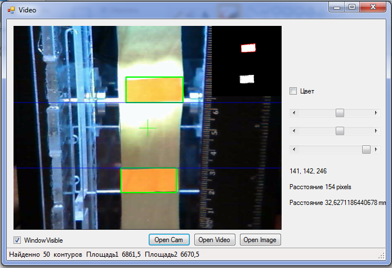Click the upper orange marker rectangle

(154, 90)
